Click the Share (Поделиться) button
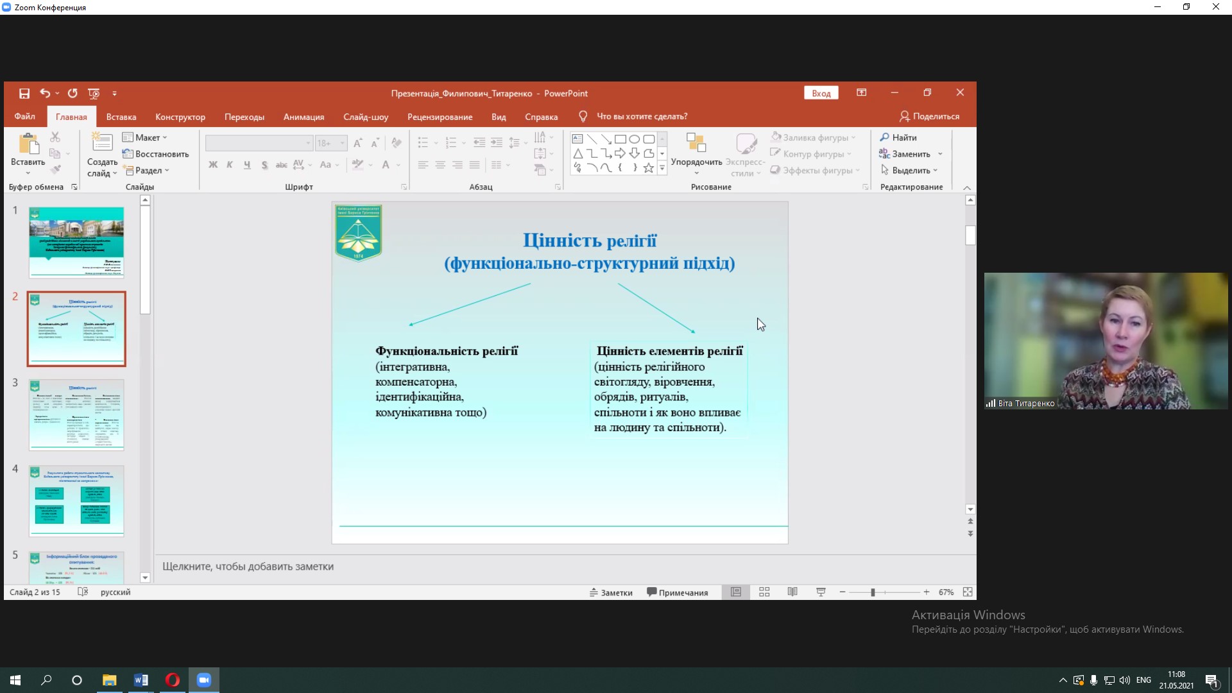The width and height of the screenshot is (1232, 693). 929,117
